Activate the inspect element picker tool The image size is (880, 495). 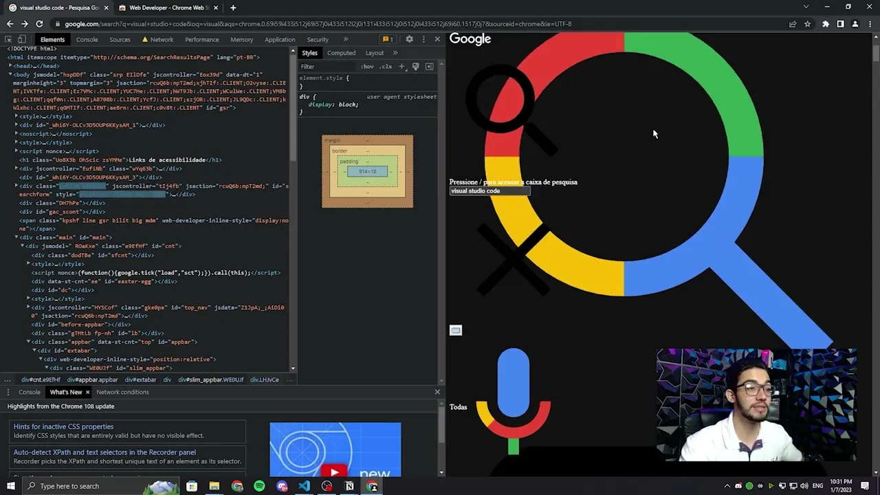pos(8,39)
